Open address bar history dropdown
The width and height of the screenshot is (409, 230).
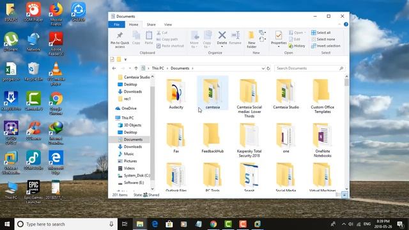click(x=263, y=68)
